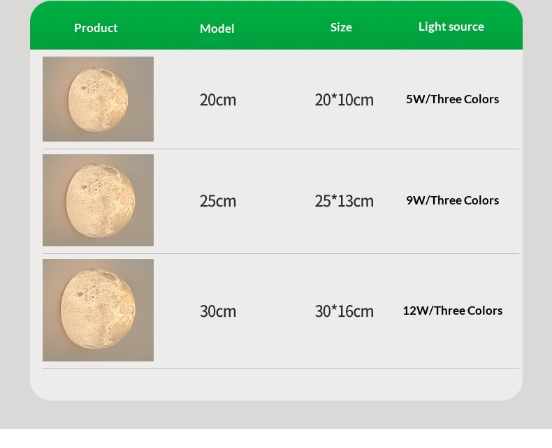Click the 20cm model label
The height and width of the screenshot is (448, 552).
(x=217, y=100)
